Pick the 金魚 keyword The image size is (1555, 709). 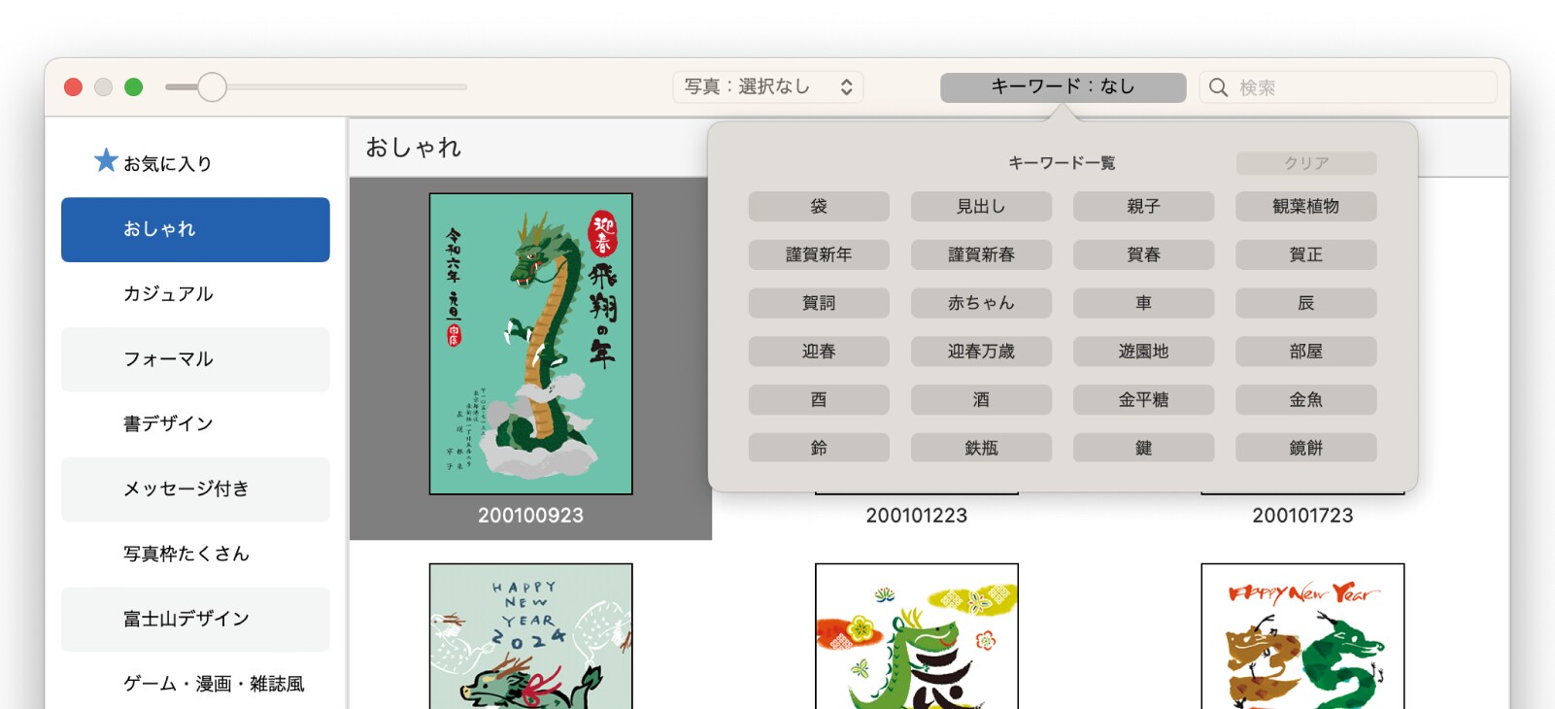[x=1306, y=399]
